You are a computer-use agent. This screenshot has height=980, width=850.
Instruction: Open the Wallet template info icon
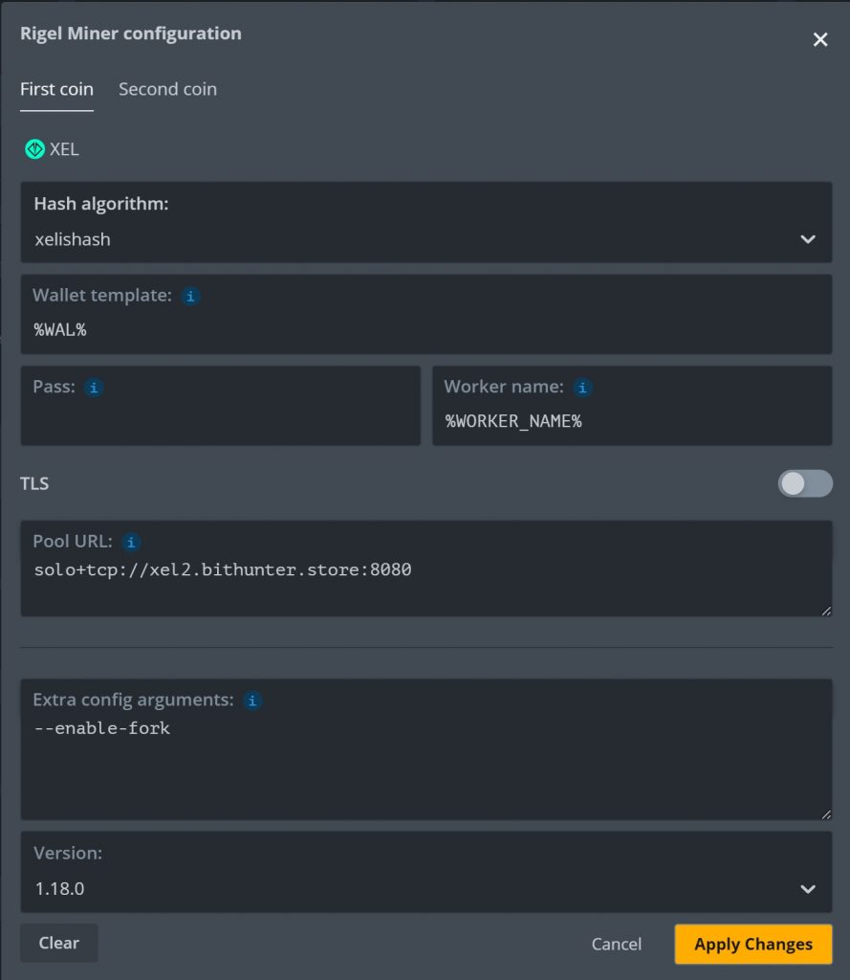(x=190, y=297)
